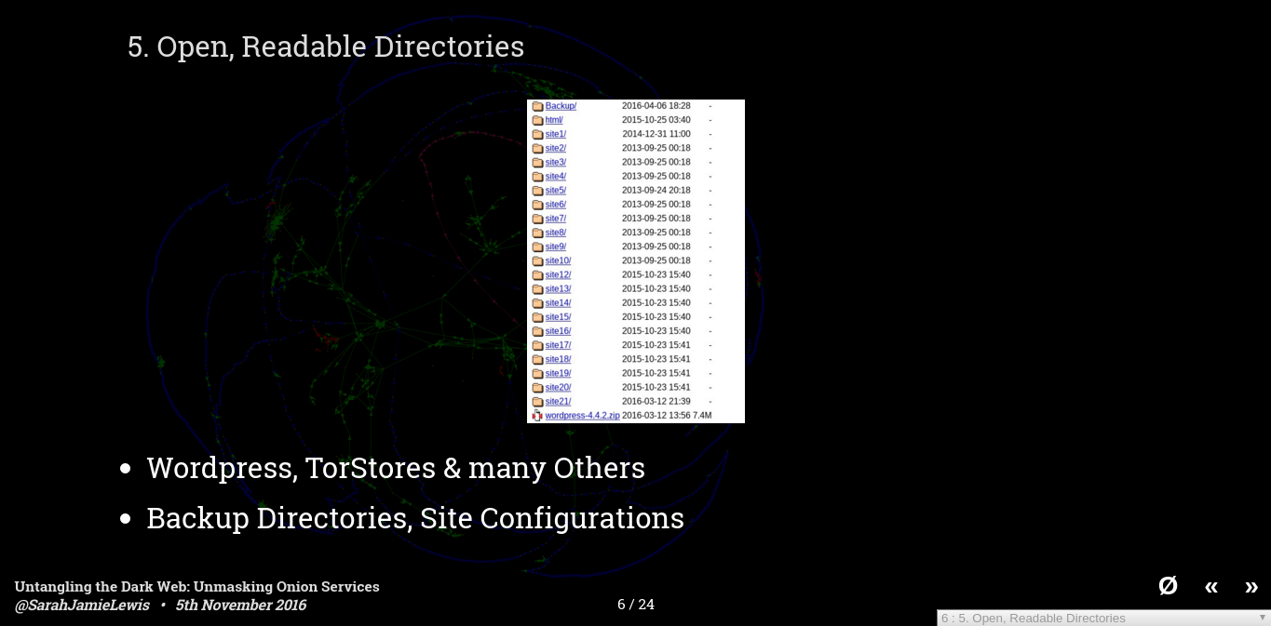The image size is (1271, 626).
Task: Click the wordpress-4.4.2.zip file link
Action: (582, 416)
